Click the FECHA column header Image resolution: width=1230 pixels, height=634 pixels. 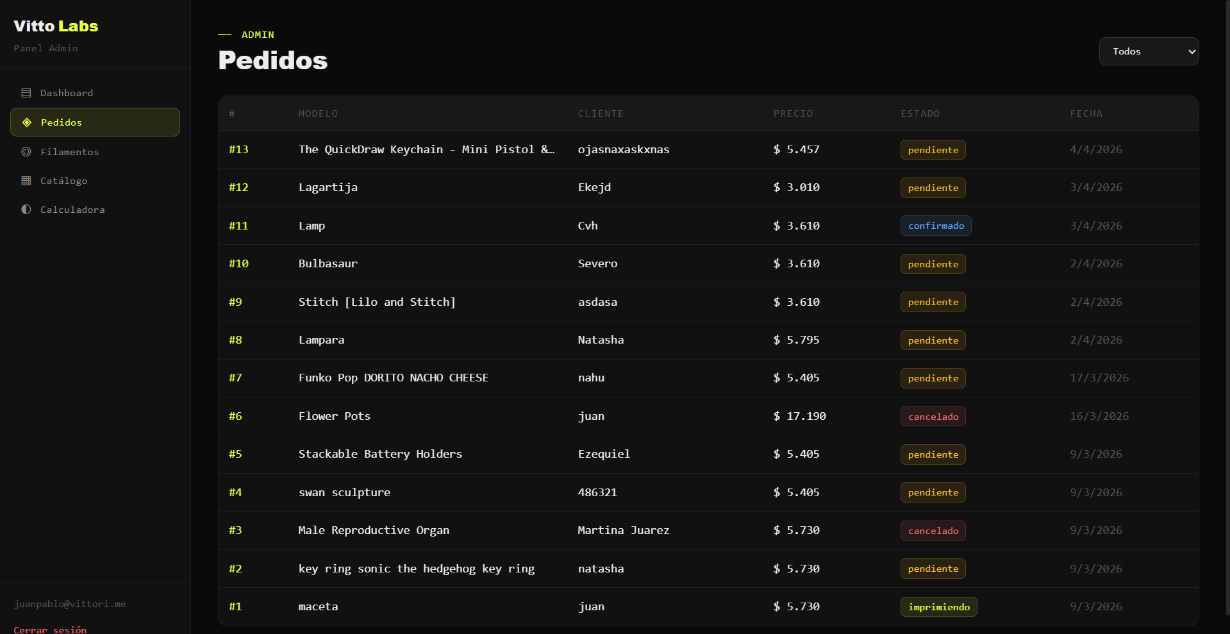(1086, 113)
